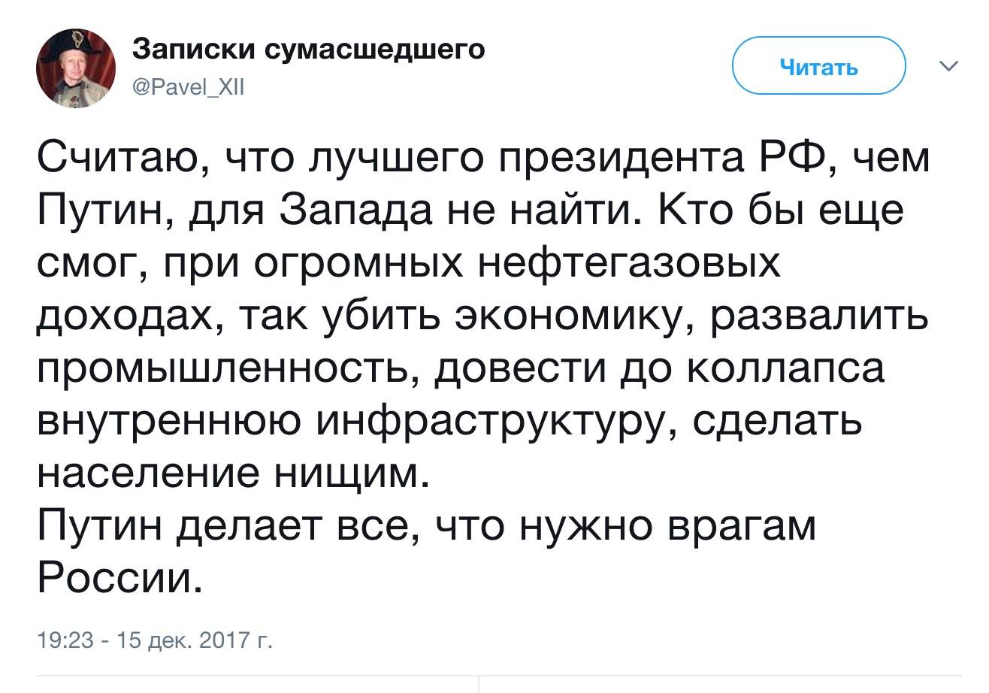This screenshot has height=693, width=989.
Task: Click the display name "Записки сумасшедшего"
Action: [309, 50]
